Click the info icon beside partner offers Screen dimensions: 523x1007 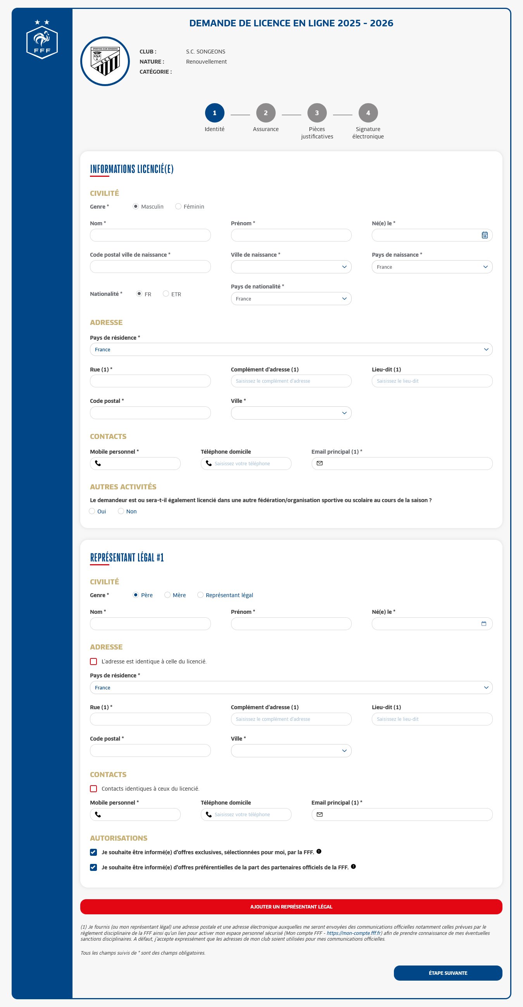353,866
